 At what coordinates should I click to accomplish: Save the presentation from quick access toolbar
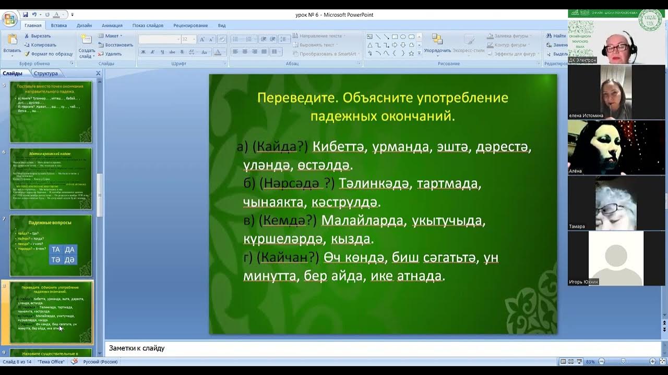click(25, 15)
